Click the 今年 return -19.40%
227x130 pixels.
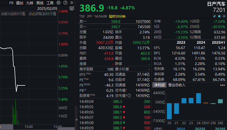pyautogui.click(x=181, y=21)
